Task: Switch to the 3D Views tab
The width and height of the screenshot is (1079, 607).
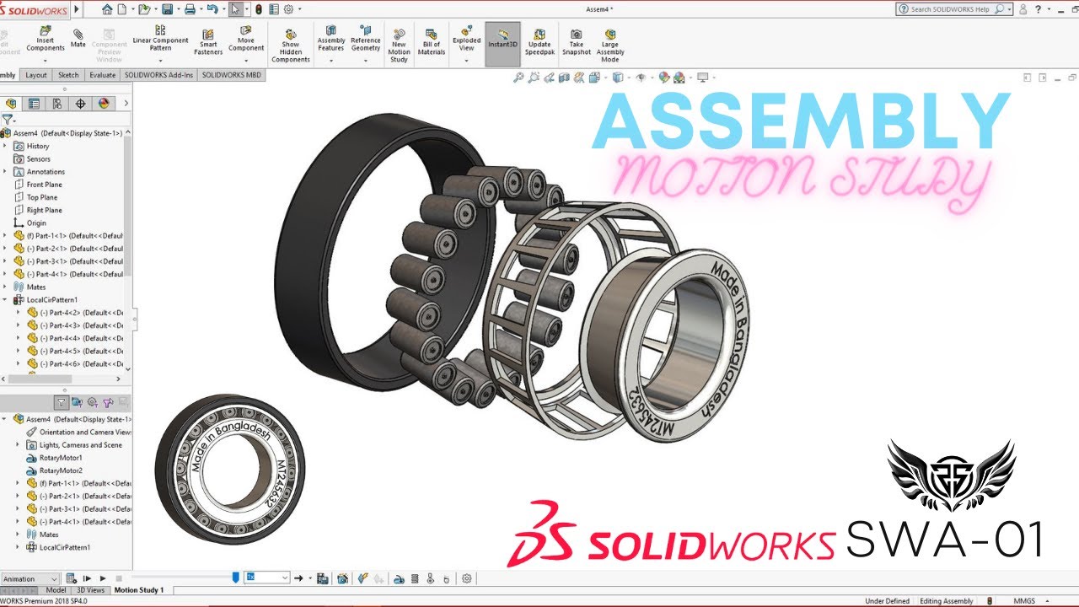Action: (x=90, y=590)
